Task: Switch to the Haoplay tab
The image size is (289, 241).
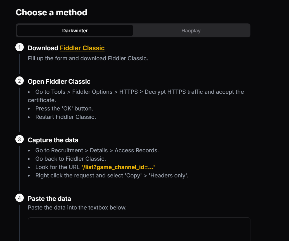Action: click(191, 30)
